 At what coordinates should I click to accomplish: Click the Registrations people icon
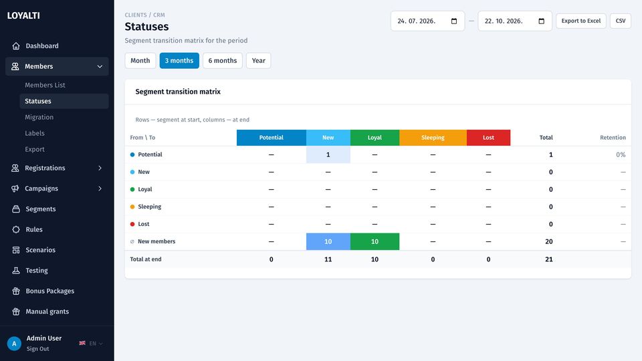[x=15, y=168]
